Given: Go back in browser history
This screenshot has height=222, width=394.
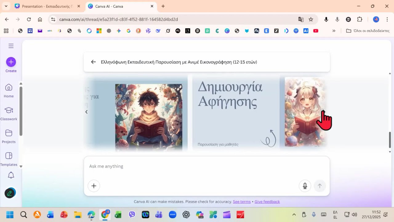Looking at the screenshot, I should tap(7, 19).
